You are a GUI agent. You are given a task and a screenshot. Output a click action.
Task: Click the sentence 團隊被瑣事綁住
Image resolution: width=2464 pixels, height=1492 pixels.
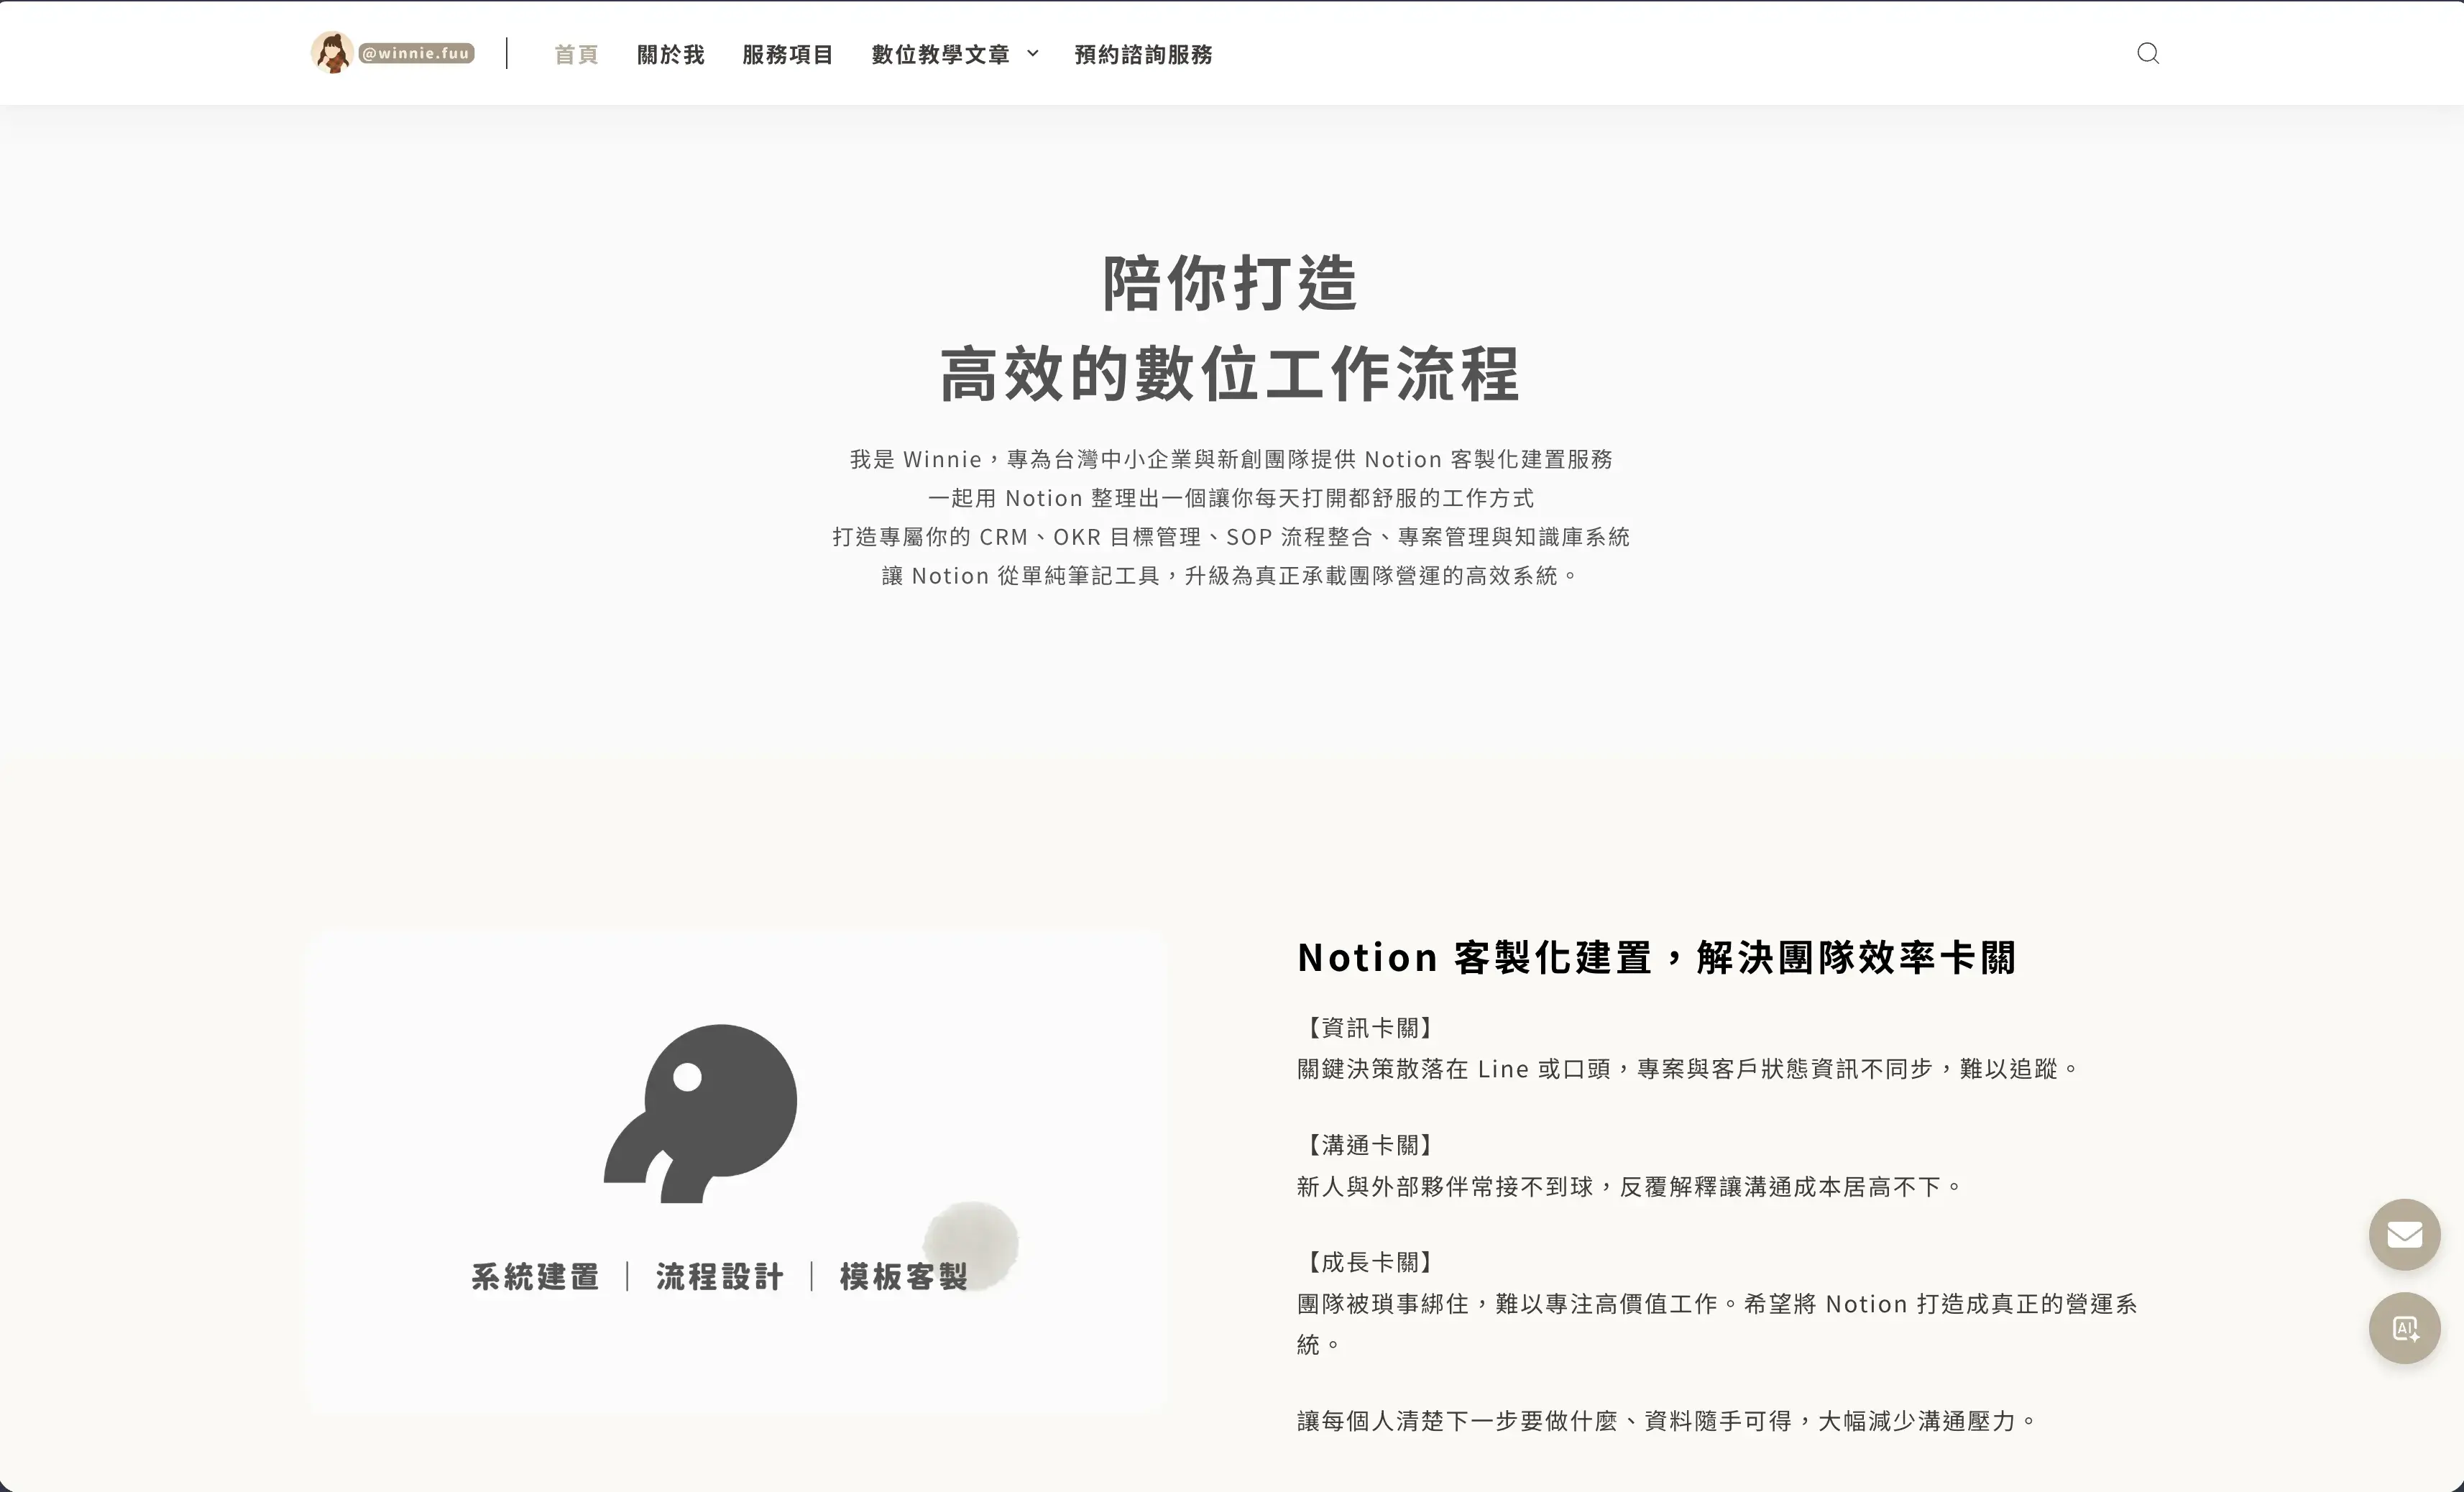point(1717,1324)
